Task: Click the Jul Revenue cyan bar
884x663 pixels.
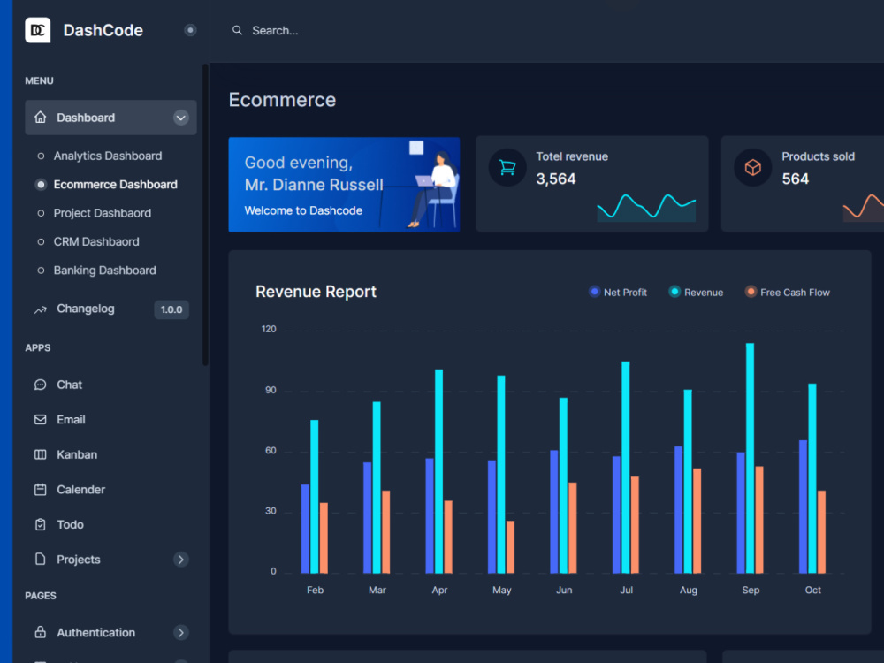Action: [x=625, y=468]
